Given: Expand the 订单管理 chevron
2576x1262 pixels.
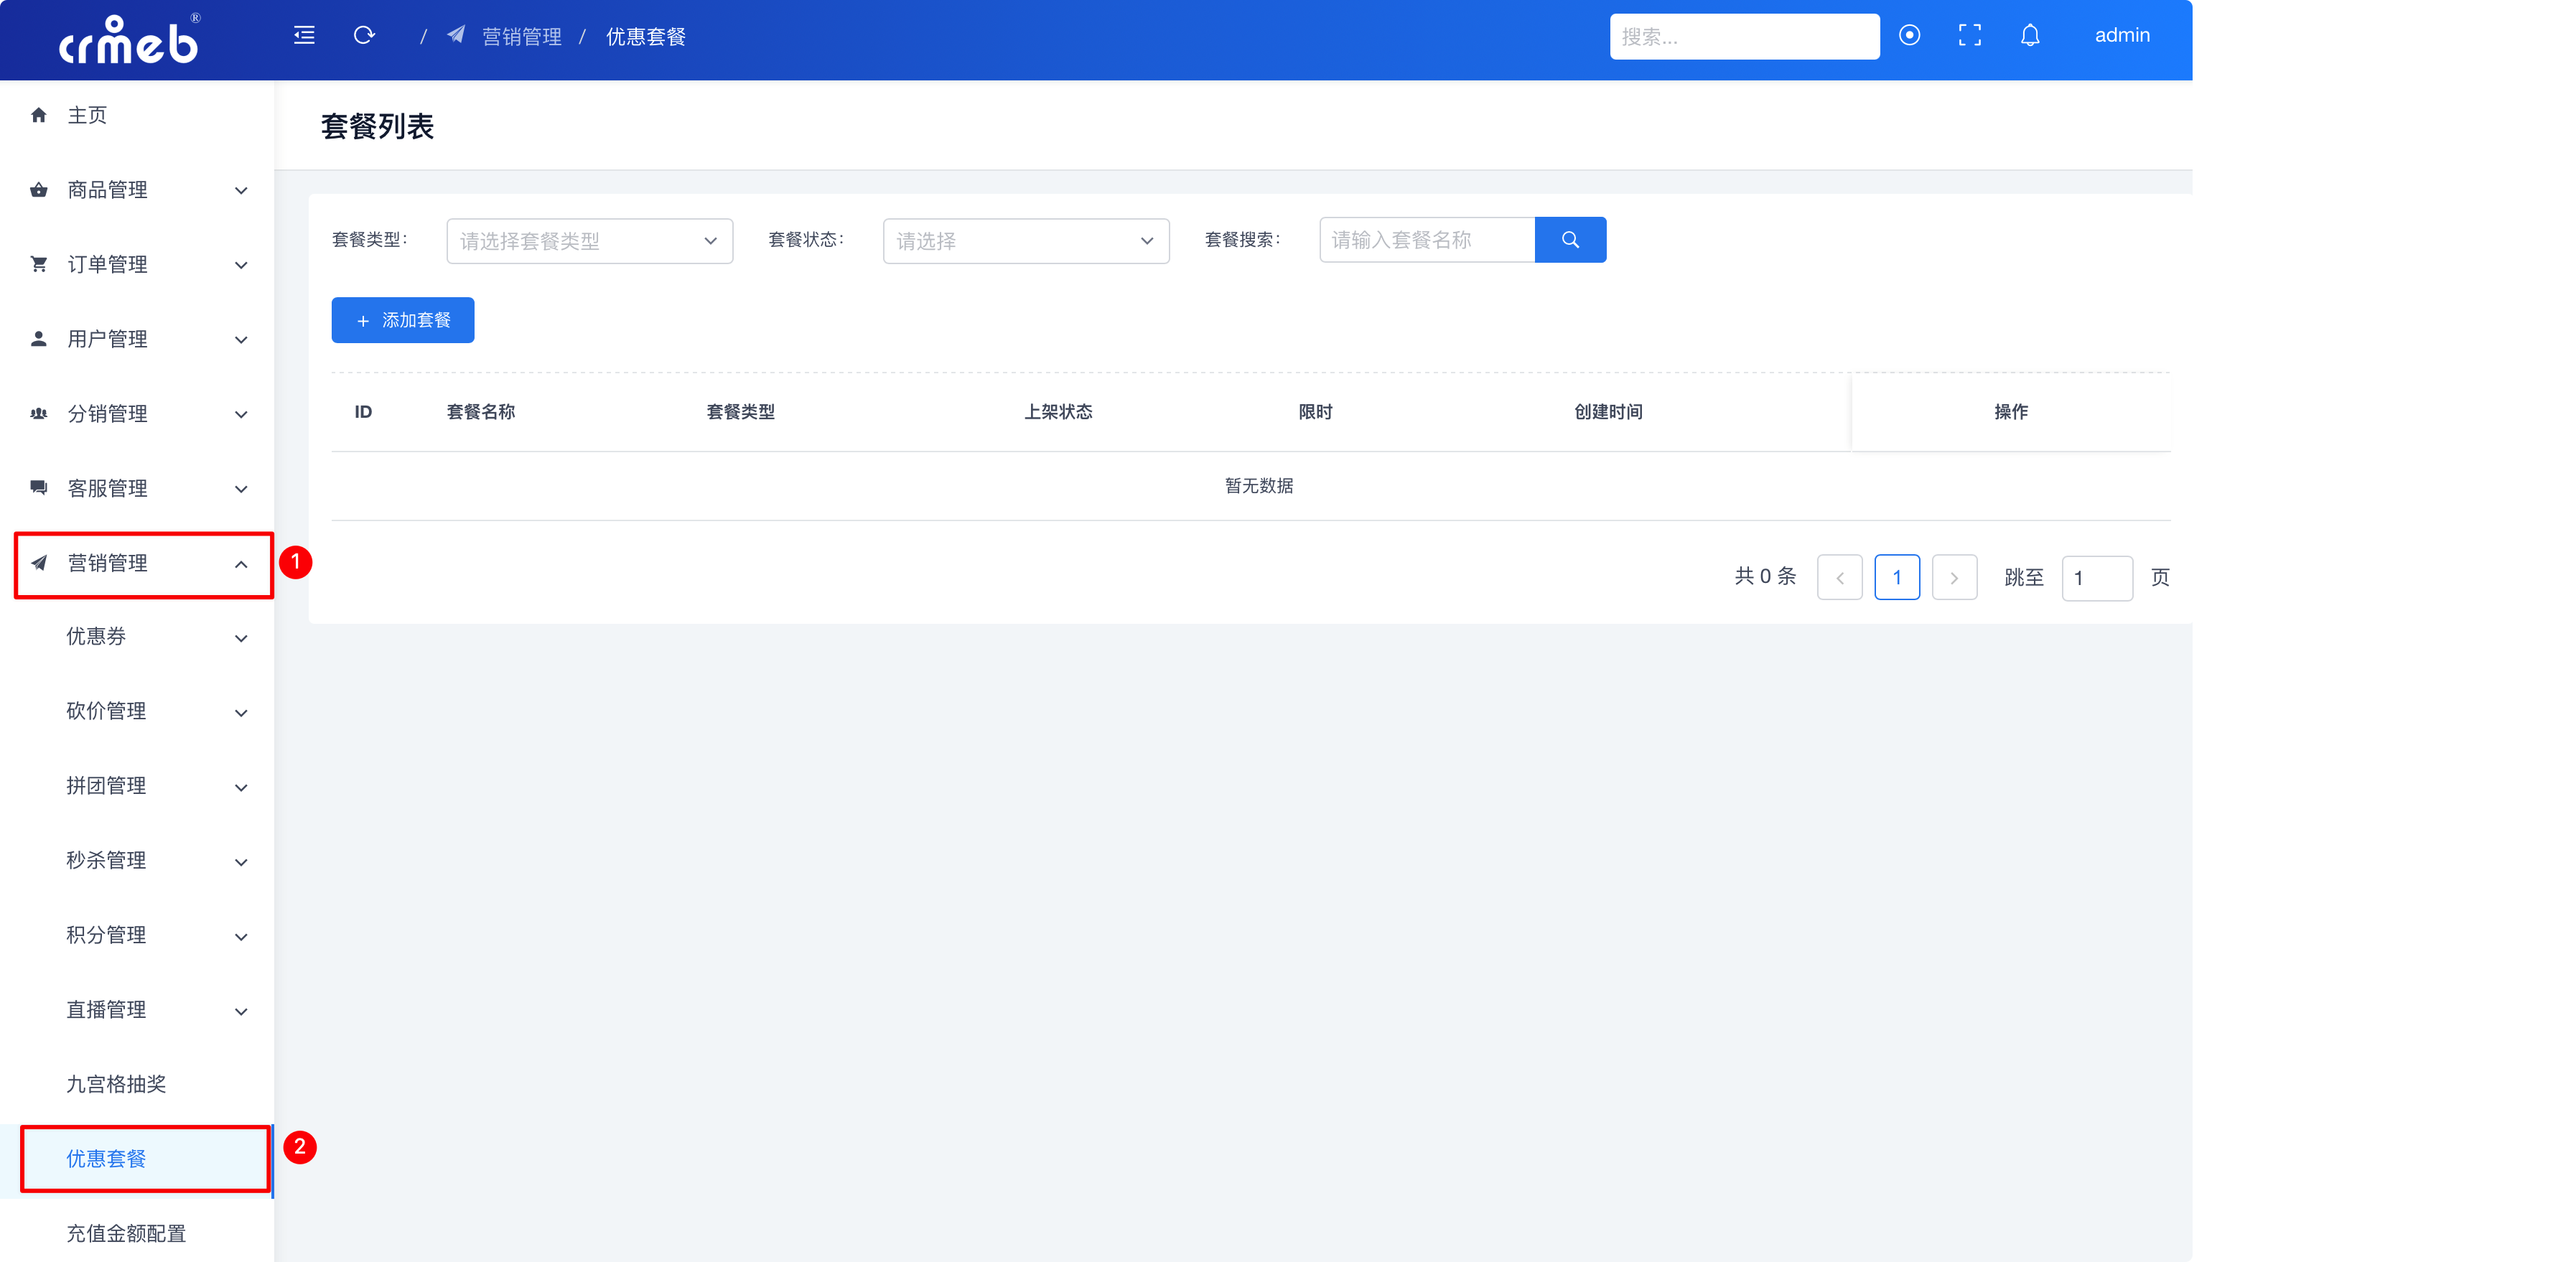Looking at the screenshot, I should [x=241, y=265].
